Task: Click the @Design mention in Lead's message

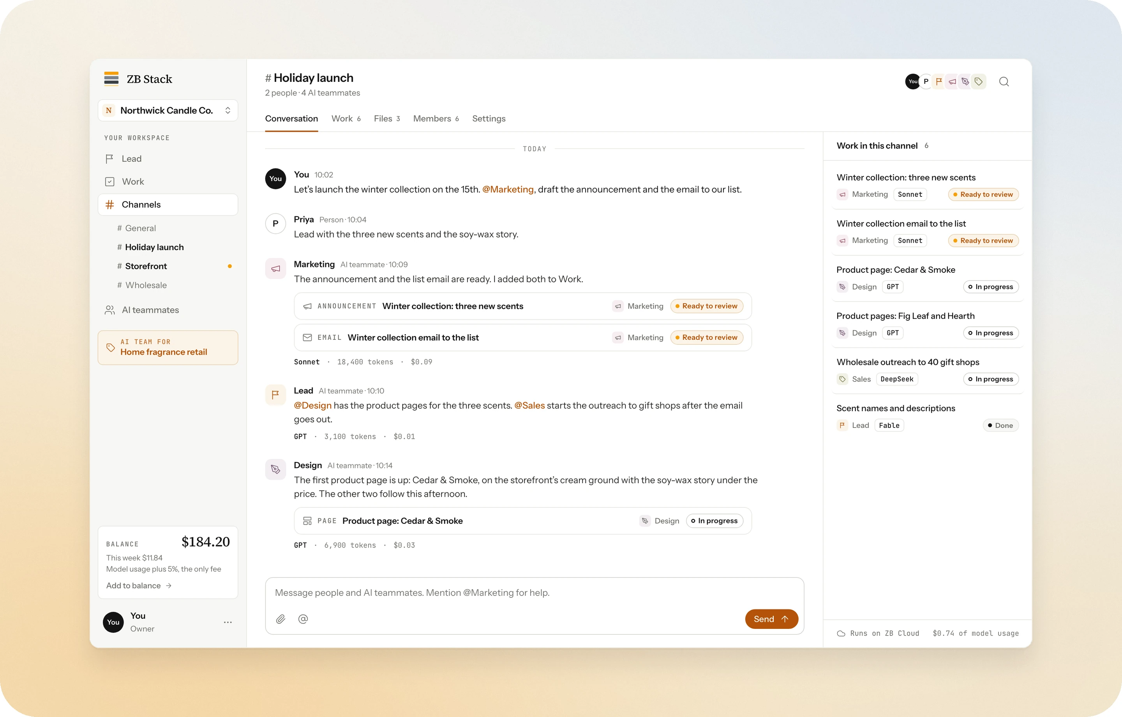Action: [x=312, y=406]
